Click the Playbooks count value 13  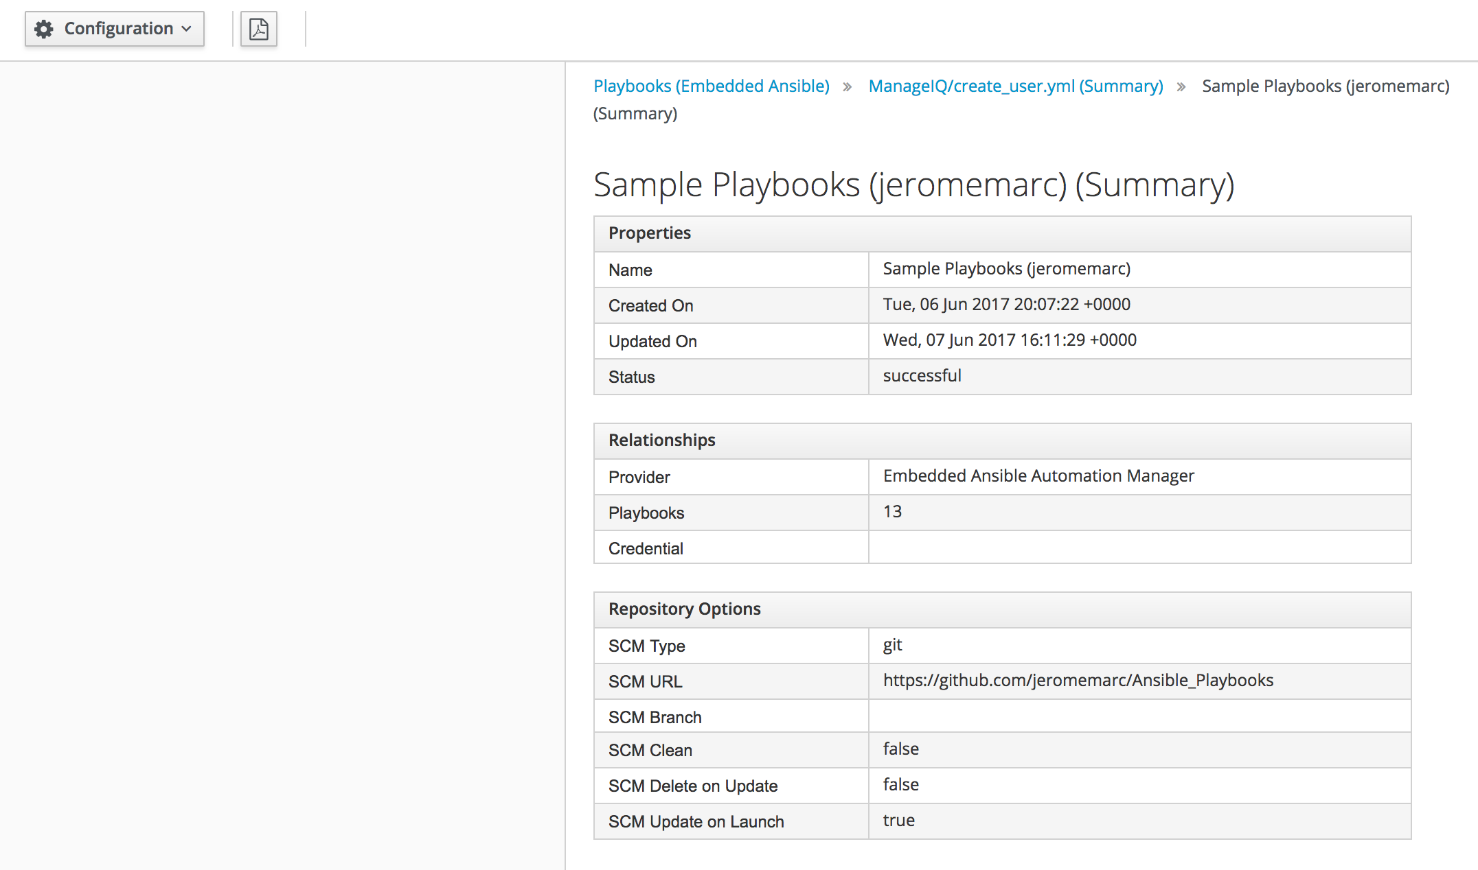892,511
